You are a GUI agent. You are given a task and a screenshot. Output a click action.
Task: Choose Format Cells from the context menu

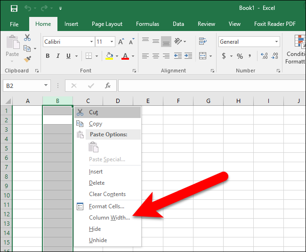click(x=107, y=206)
